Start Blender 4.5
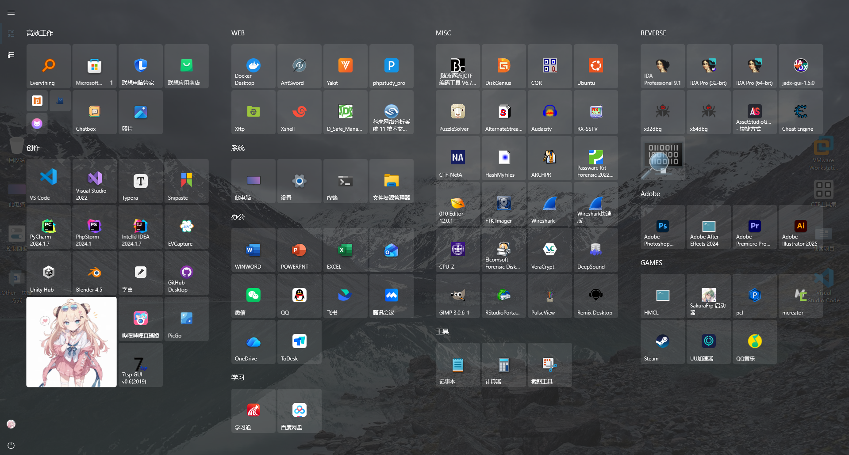Screen dimensions: 849x455 click(x=94, y=273)
